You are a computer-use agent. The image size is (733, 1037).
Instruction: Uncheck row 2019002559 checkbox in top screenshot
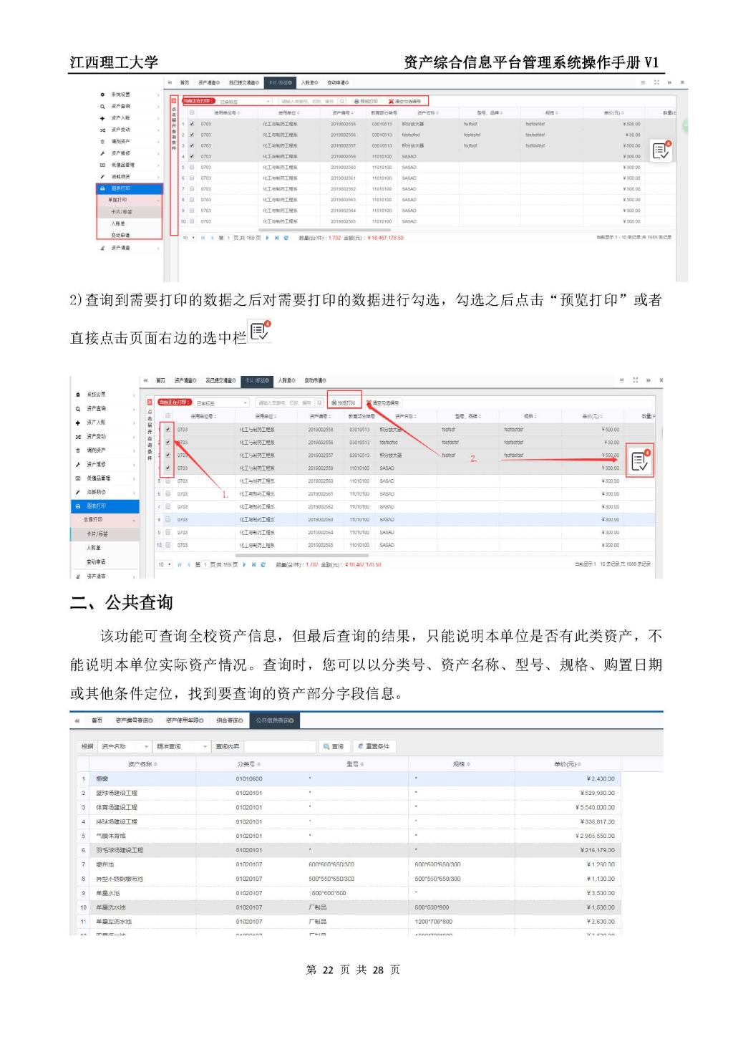pyautogui.click(x=192, y=156)
